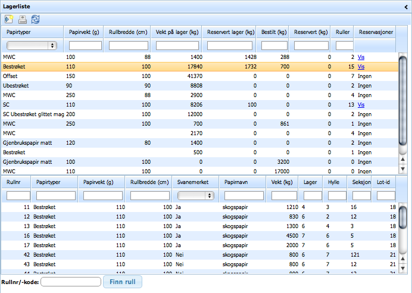Screen dimensions: 412x293
Task: Click the new entry icon in toolbar
Action: tap(8, 19)
